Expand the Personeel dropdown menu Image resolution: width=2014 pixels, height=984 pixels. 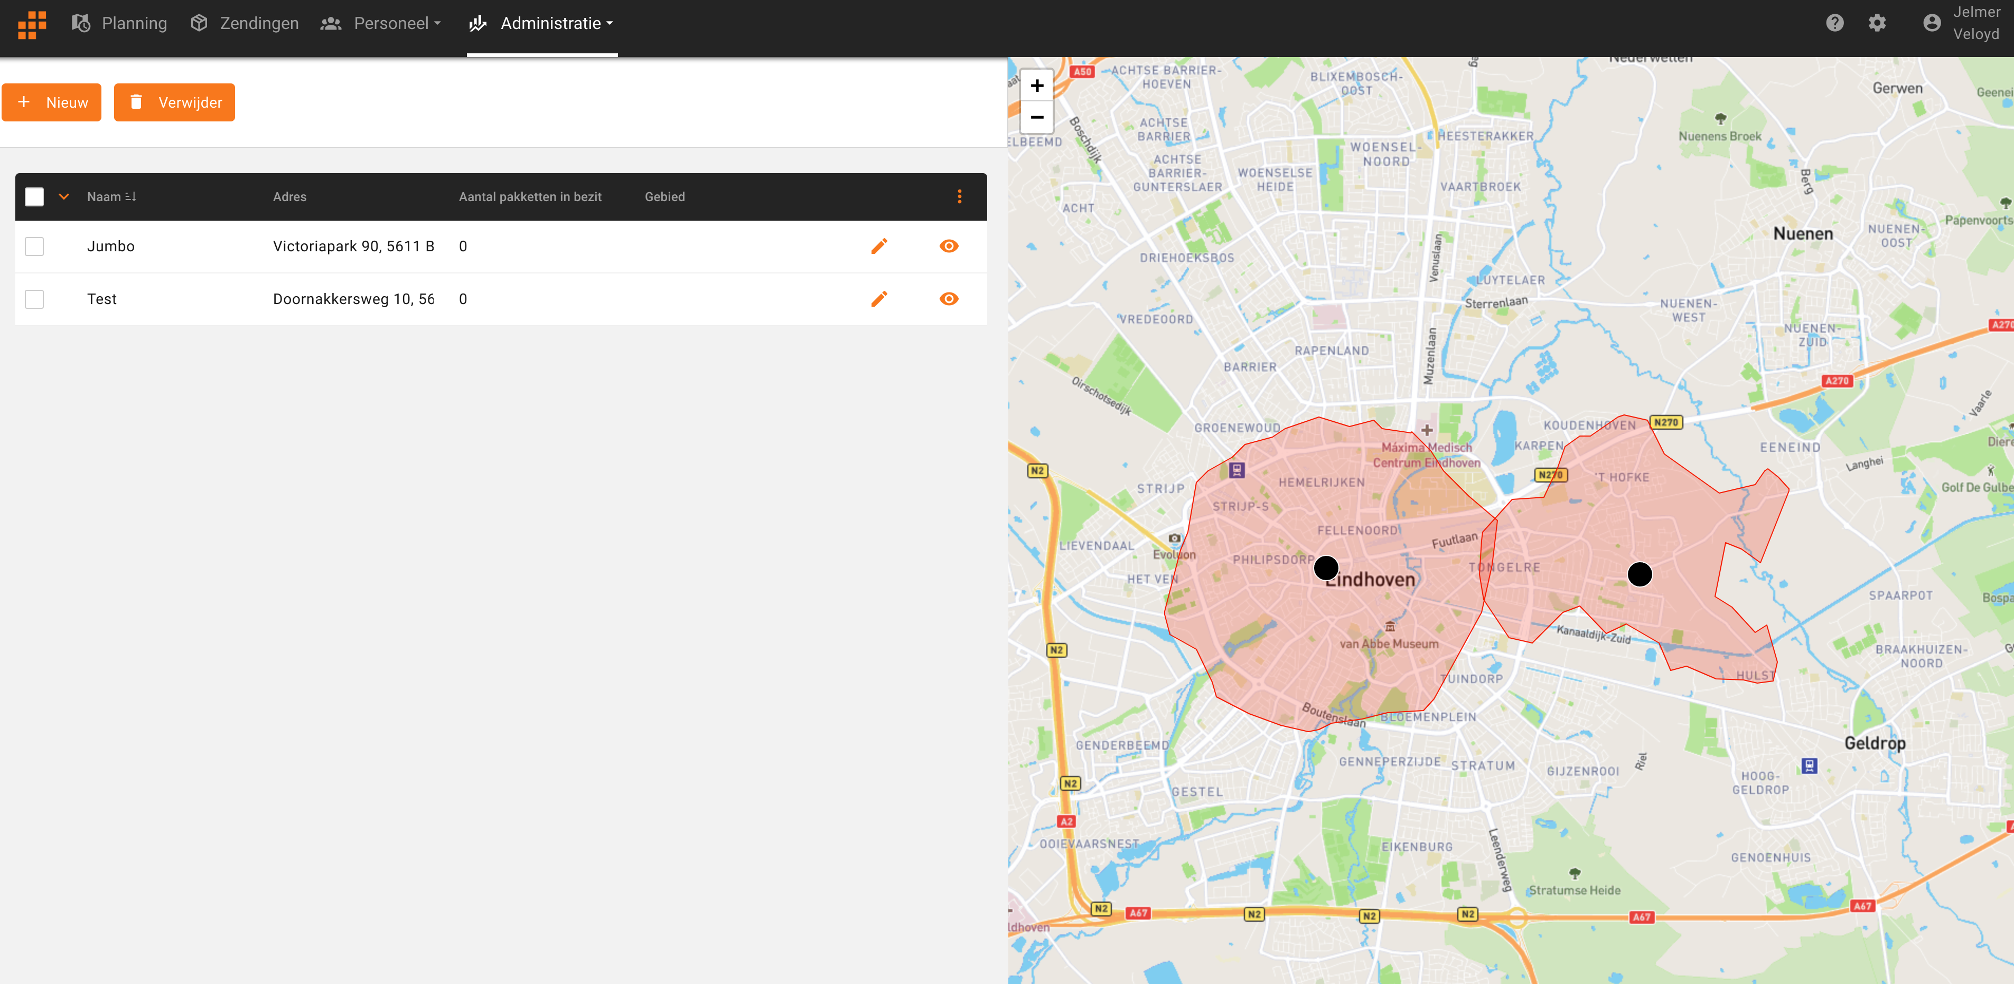coord(381,23)
